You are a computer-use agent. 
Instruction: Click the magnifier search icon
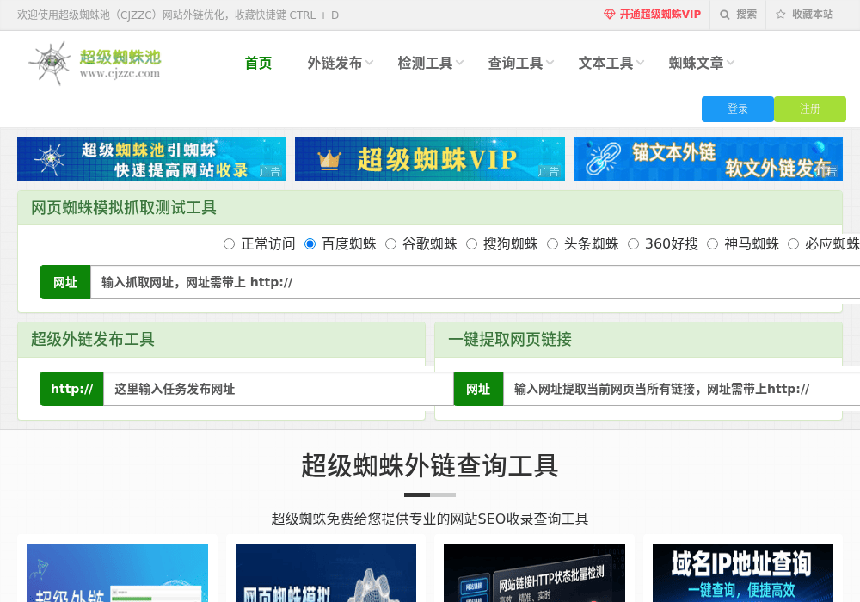point(724,15)
